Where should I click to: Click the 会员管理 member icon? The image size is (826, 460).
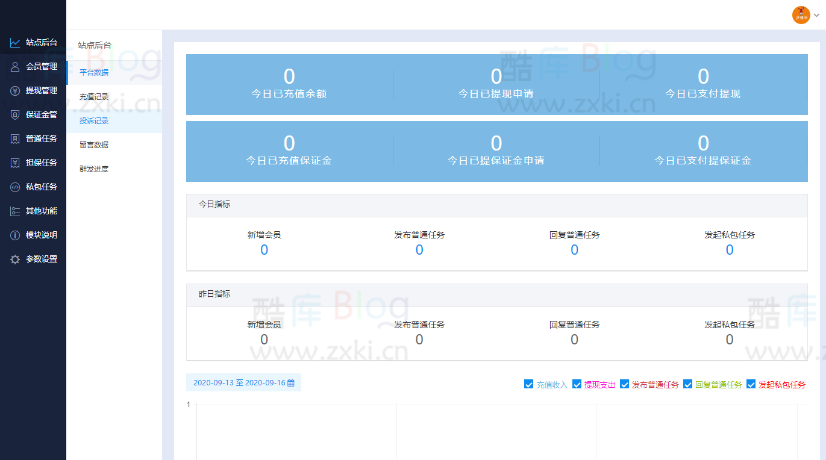tap(14, 66)
